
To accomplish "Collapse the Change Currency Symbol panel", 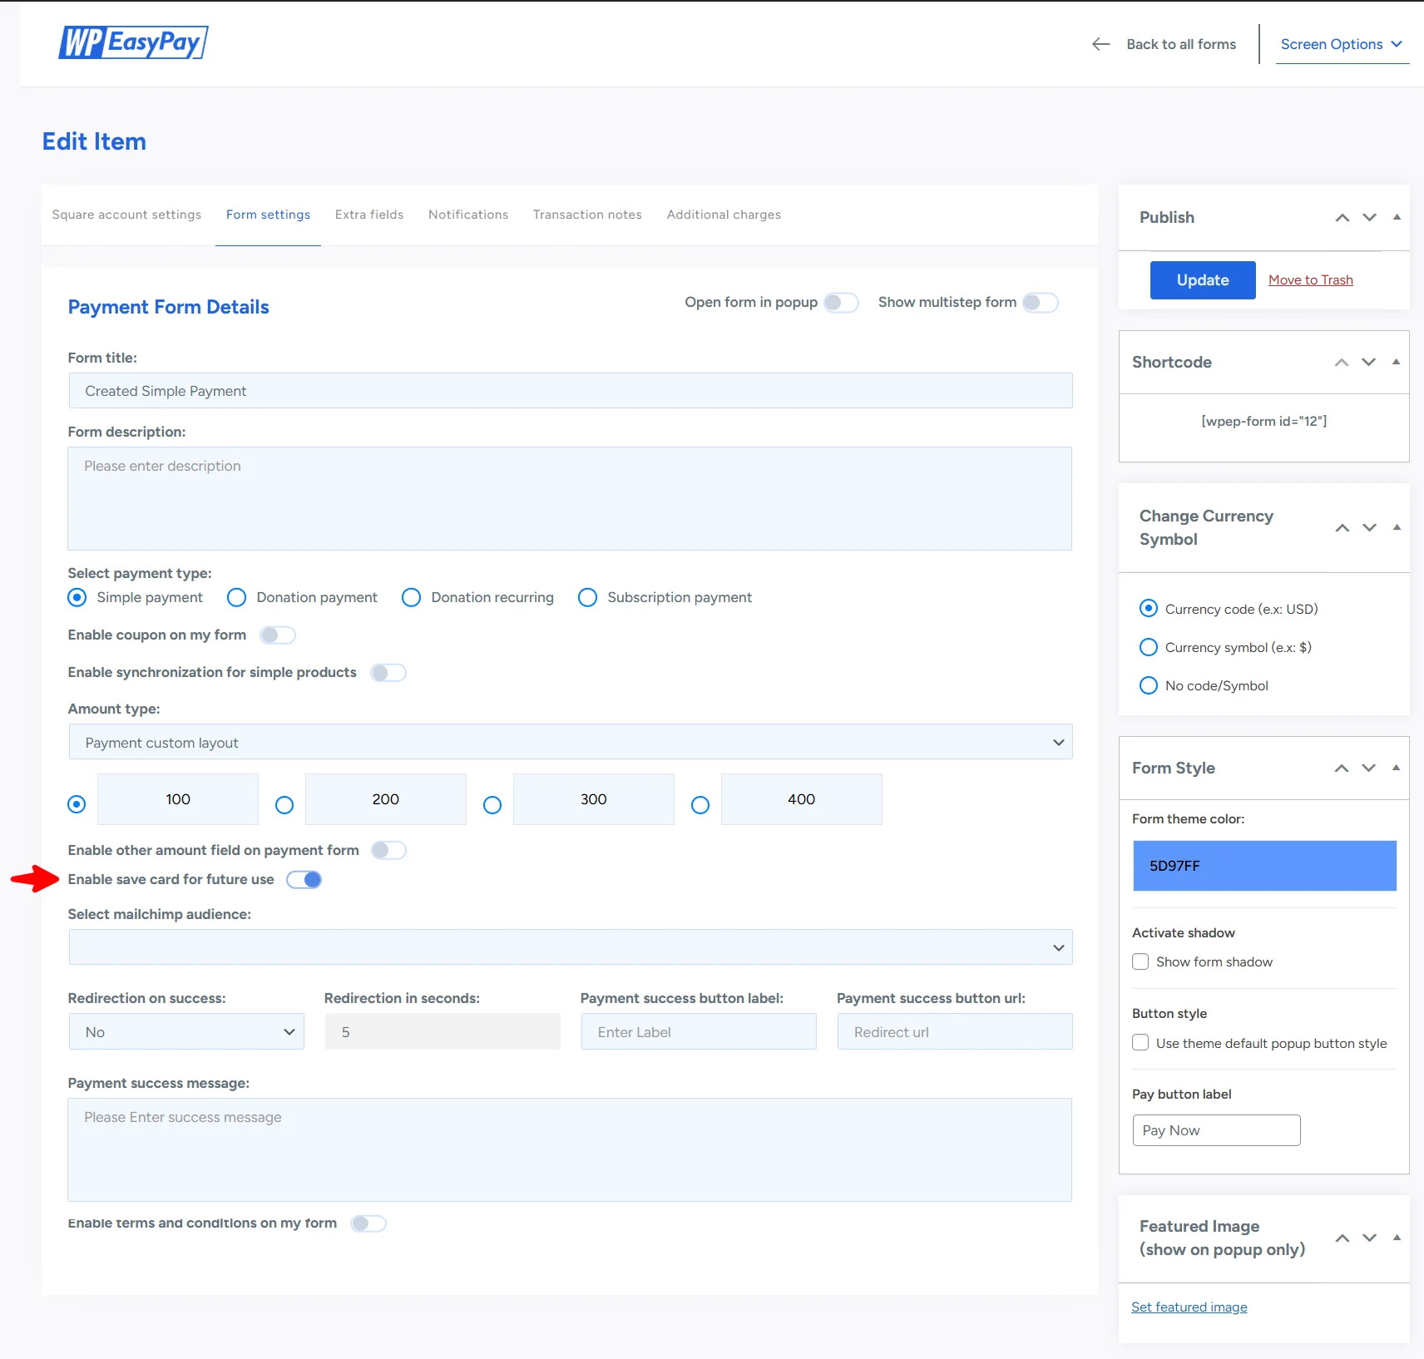I will tap(1397, 527).
